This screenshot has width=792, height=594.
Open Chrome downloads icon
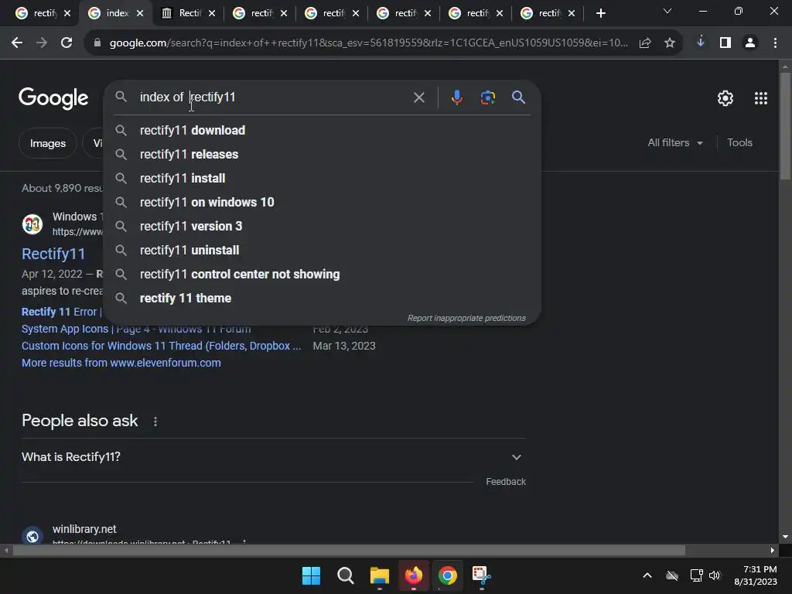click(x=701, y=43)
